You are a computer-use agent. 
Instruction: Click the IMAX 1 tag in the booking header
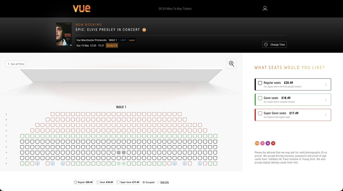click(113, 40)
